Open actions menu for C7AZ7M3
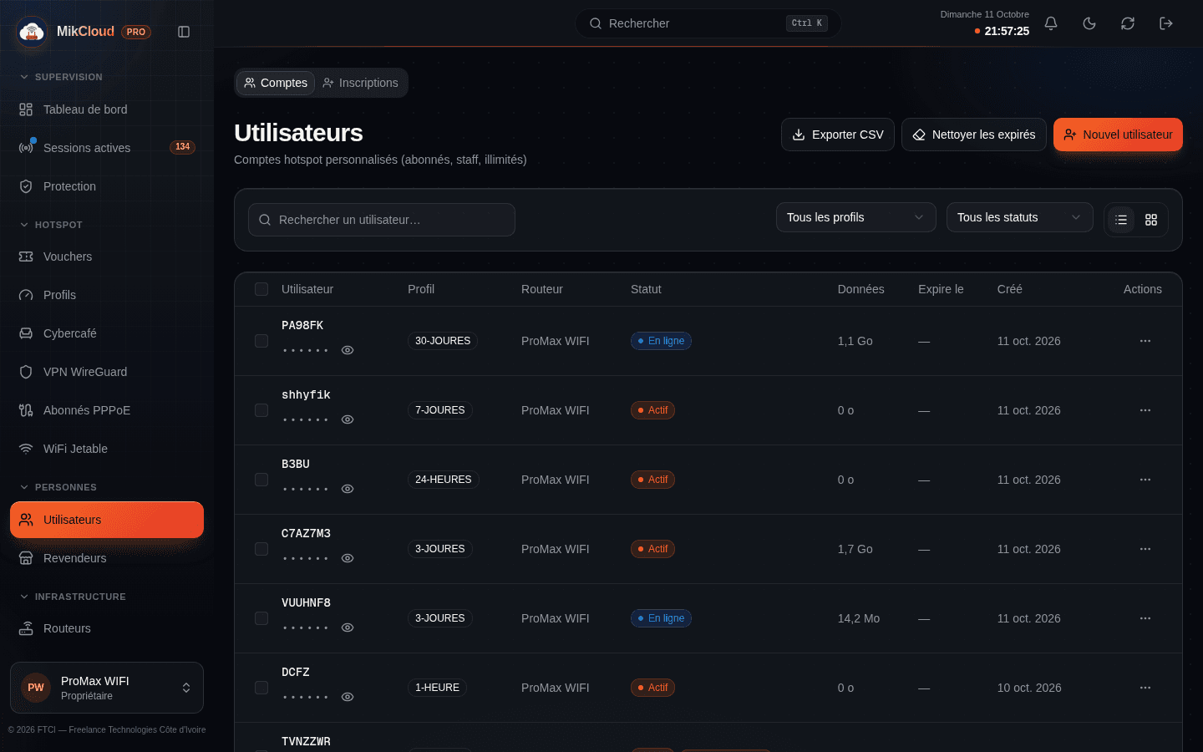 point(1145,549)
